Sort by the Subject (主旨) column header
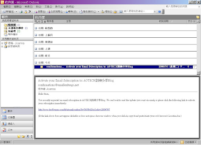Image resolution: width=201 pixels, height=145 pixels. [111, 22]
